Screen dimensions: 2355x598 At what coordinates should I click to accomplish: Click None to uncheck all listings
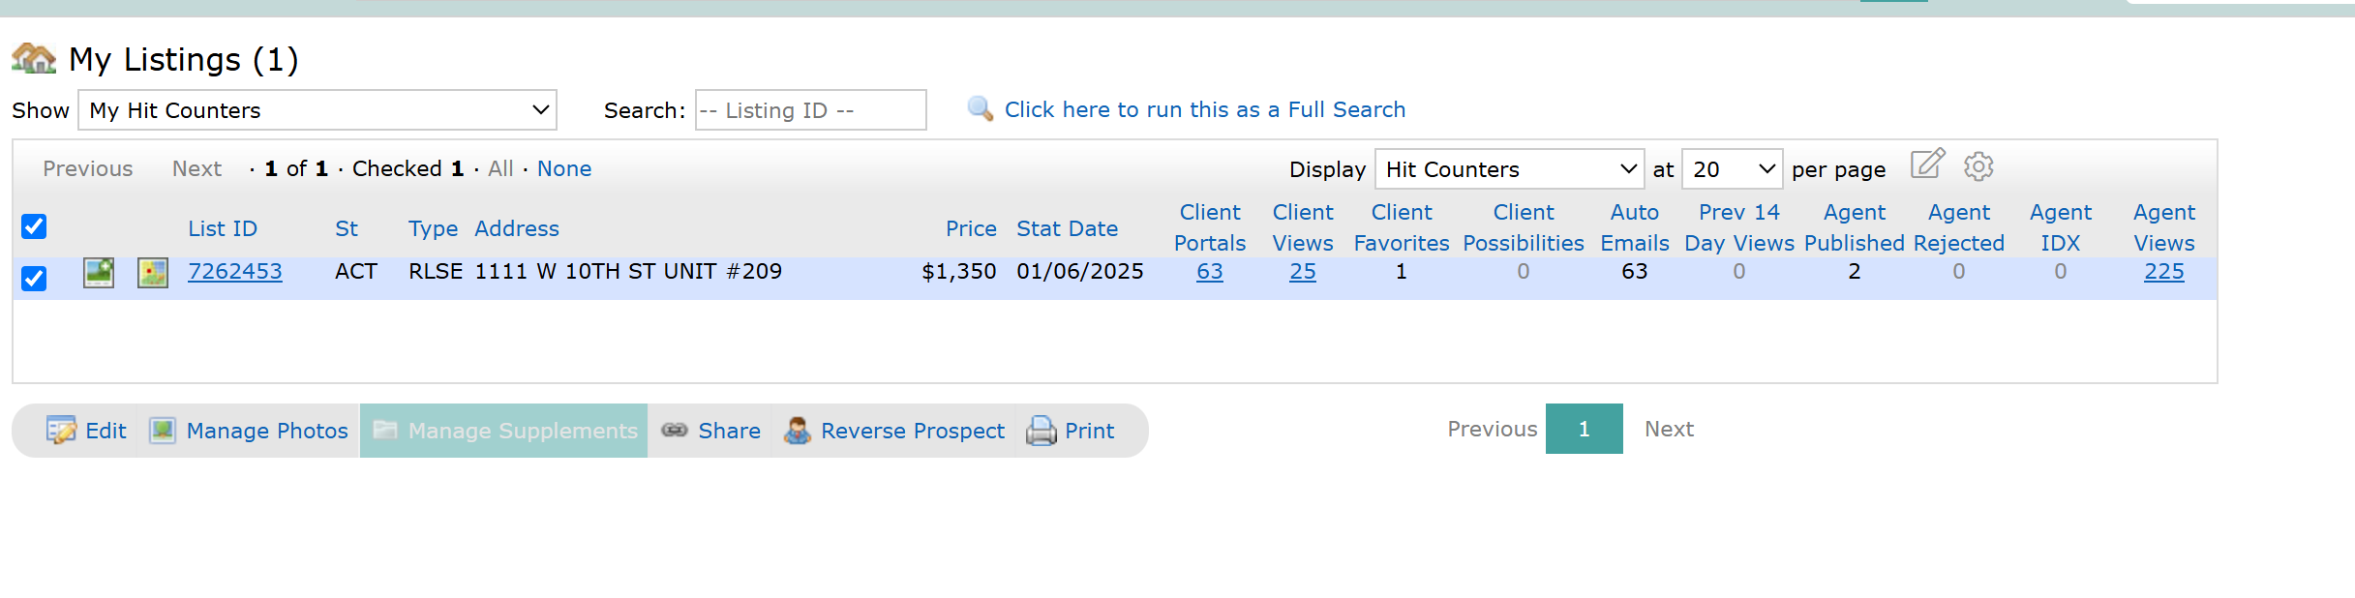[x=564, y=168]
